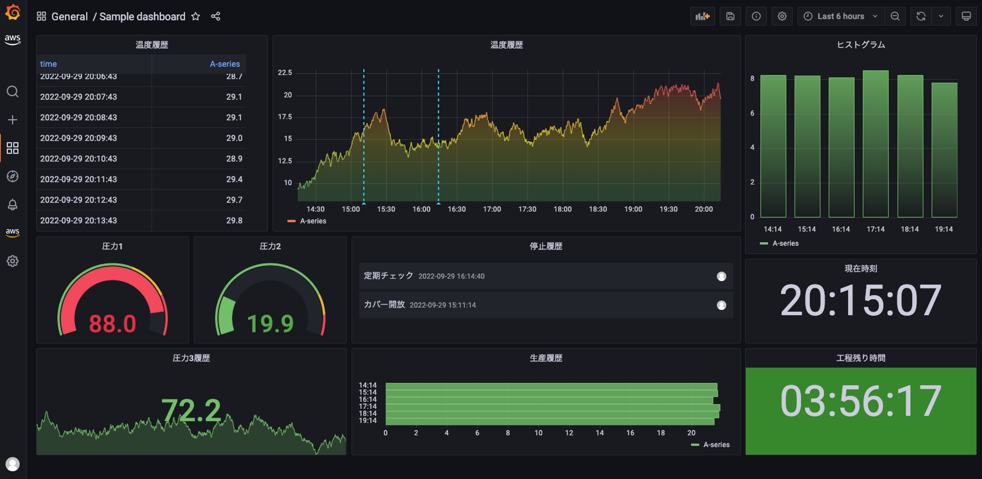
Task: Click the Add panel icon
Action: pyautogui.click(x=703, y=16)
